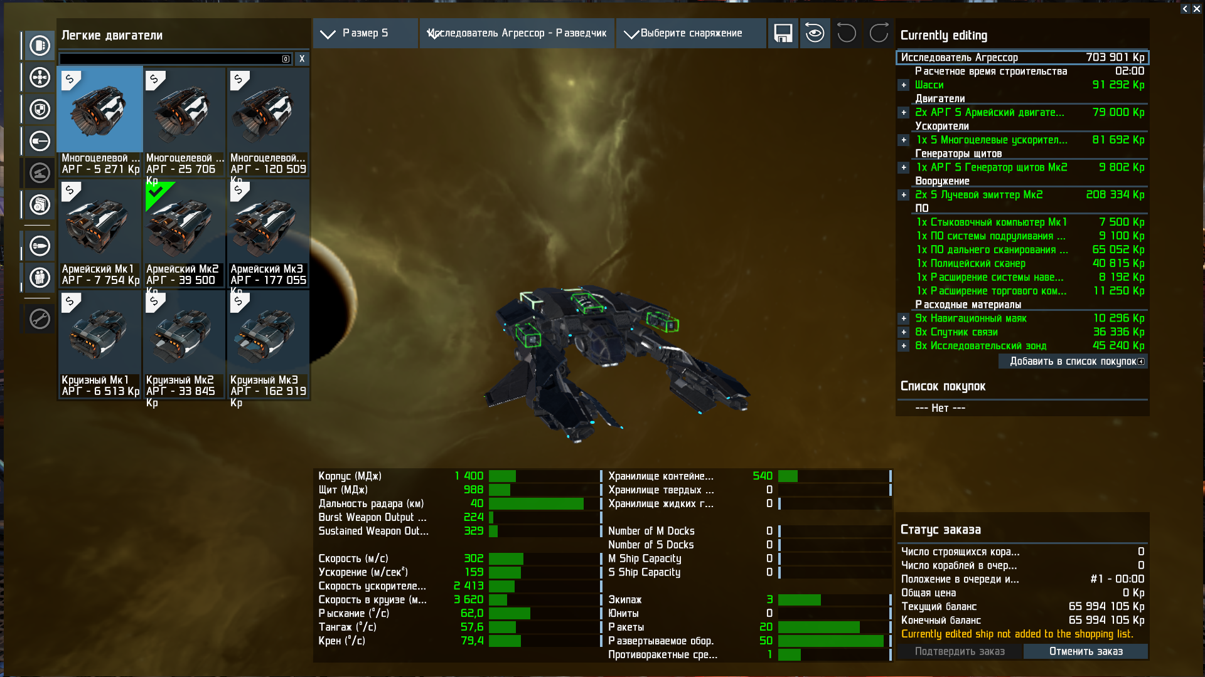The width and height of the screenshot is (1205, 677).
Task: Clear the engine search with X button
Action: [x=302, y=58]
